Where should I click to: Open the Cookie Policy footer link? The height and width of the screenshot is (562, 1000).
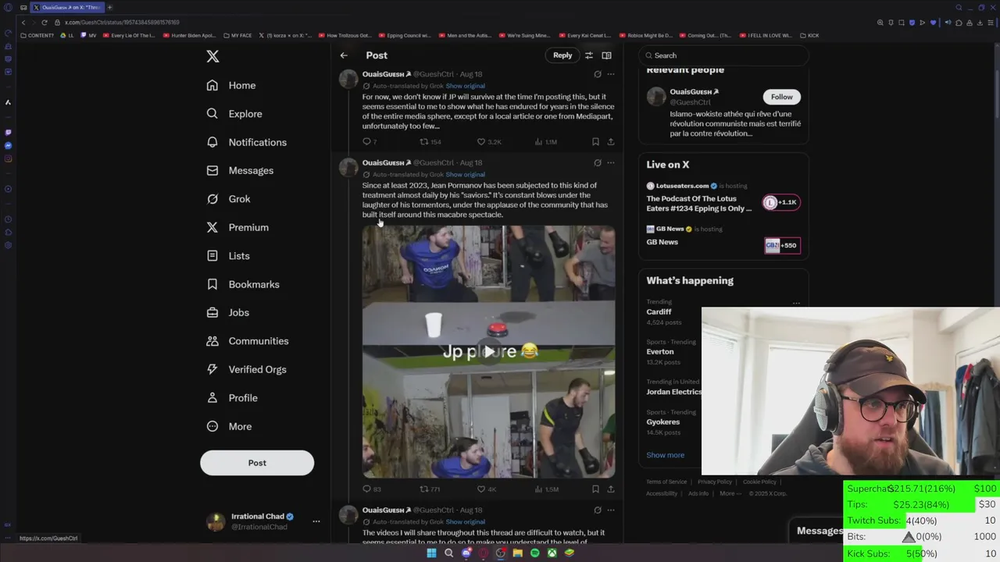(x=759, y=482)
